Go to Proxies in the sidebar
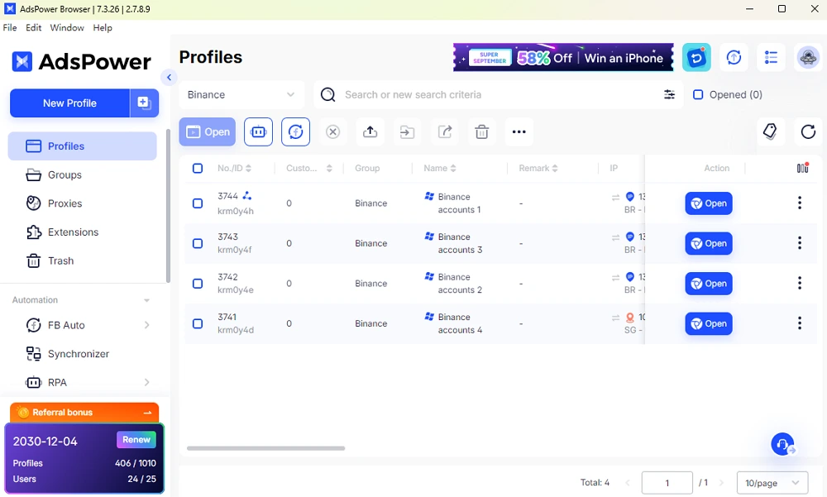Screen dimensions: 827x497 (82, 203)
